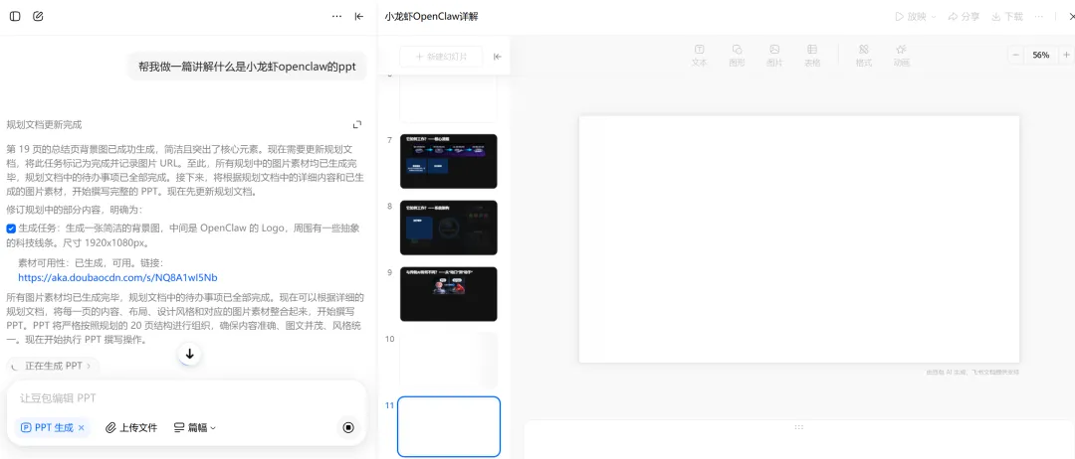Insert a 图形 shape

[737, 56]
